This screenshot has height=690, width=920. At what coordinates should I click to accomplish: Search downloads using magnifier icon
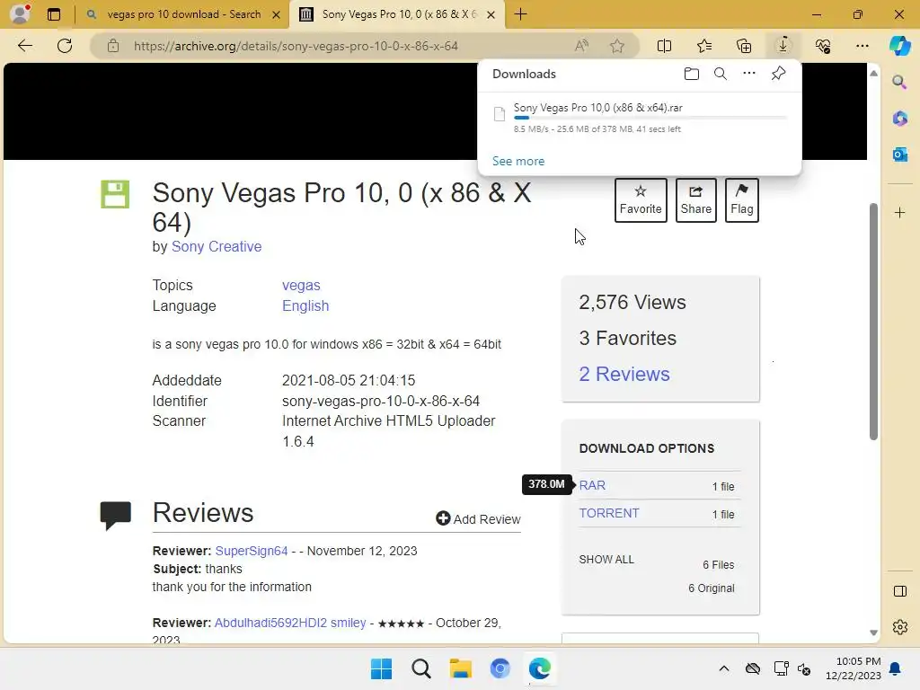[x=721, y=74]
